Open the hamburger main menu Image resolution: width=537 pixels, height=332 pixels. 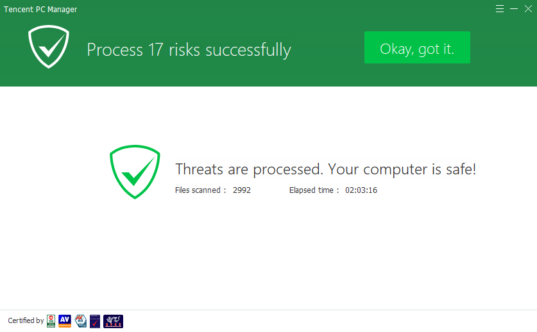point(500,9)
